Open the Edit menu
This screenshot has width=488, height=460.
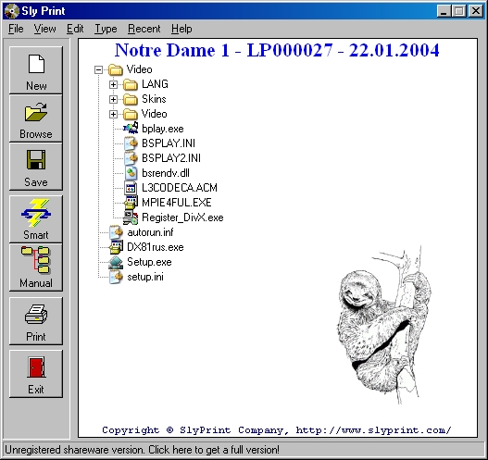tap(75, 29)
